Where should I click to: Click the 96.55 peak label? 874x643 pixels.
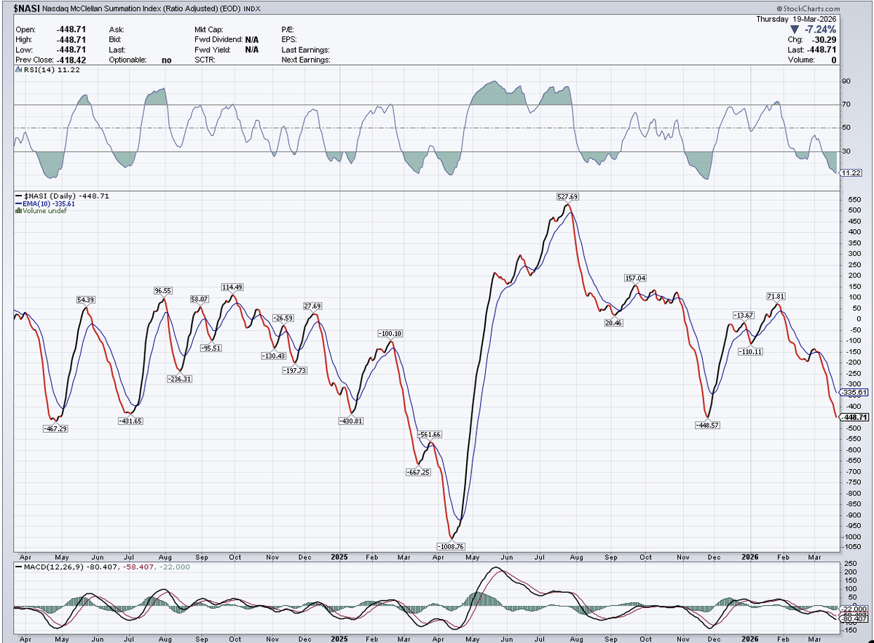164,290
